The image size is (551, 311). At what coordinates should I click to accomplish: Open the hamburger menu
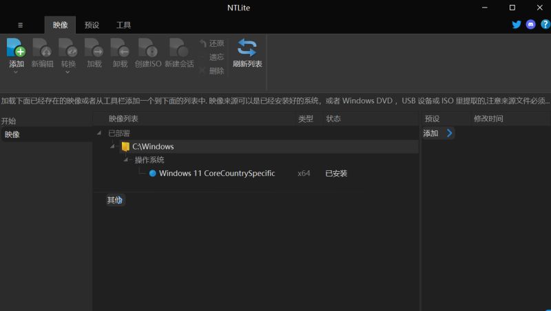pos(21,25)
